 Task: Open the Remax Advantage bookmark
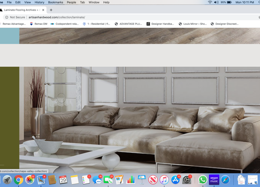[x=13, y=24]
